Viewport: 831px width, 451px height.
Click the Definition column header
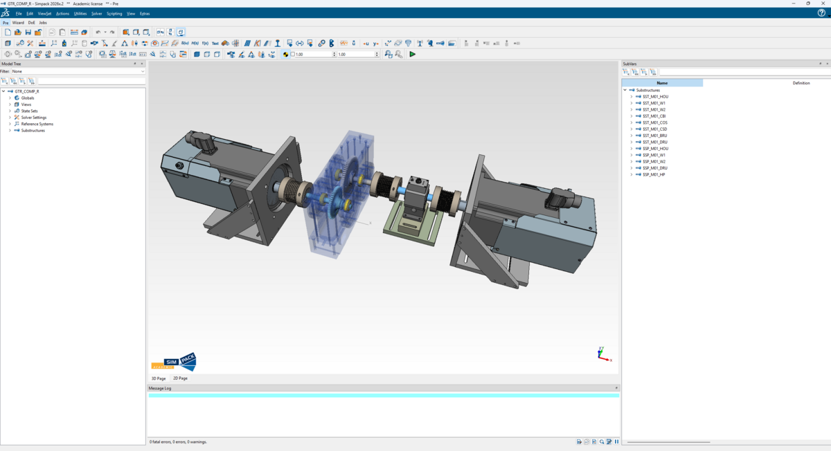click(801, 83)
